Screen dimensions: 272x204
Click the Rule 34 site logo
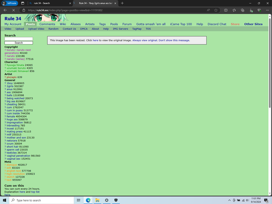coord(13,18)
